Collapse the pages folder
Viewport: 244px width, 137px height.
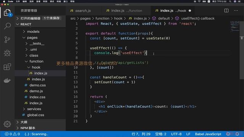32,38
